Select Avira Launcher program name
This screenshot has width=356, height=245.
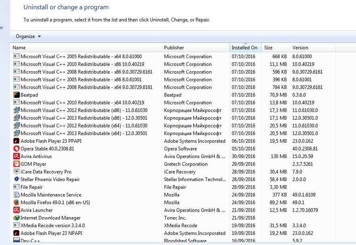click(37, 210)
